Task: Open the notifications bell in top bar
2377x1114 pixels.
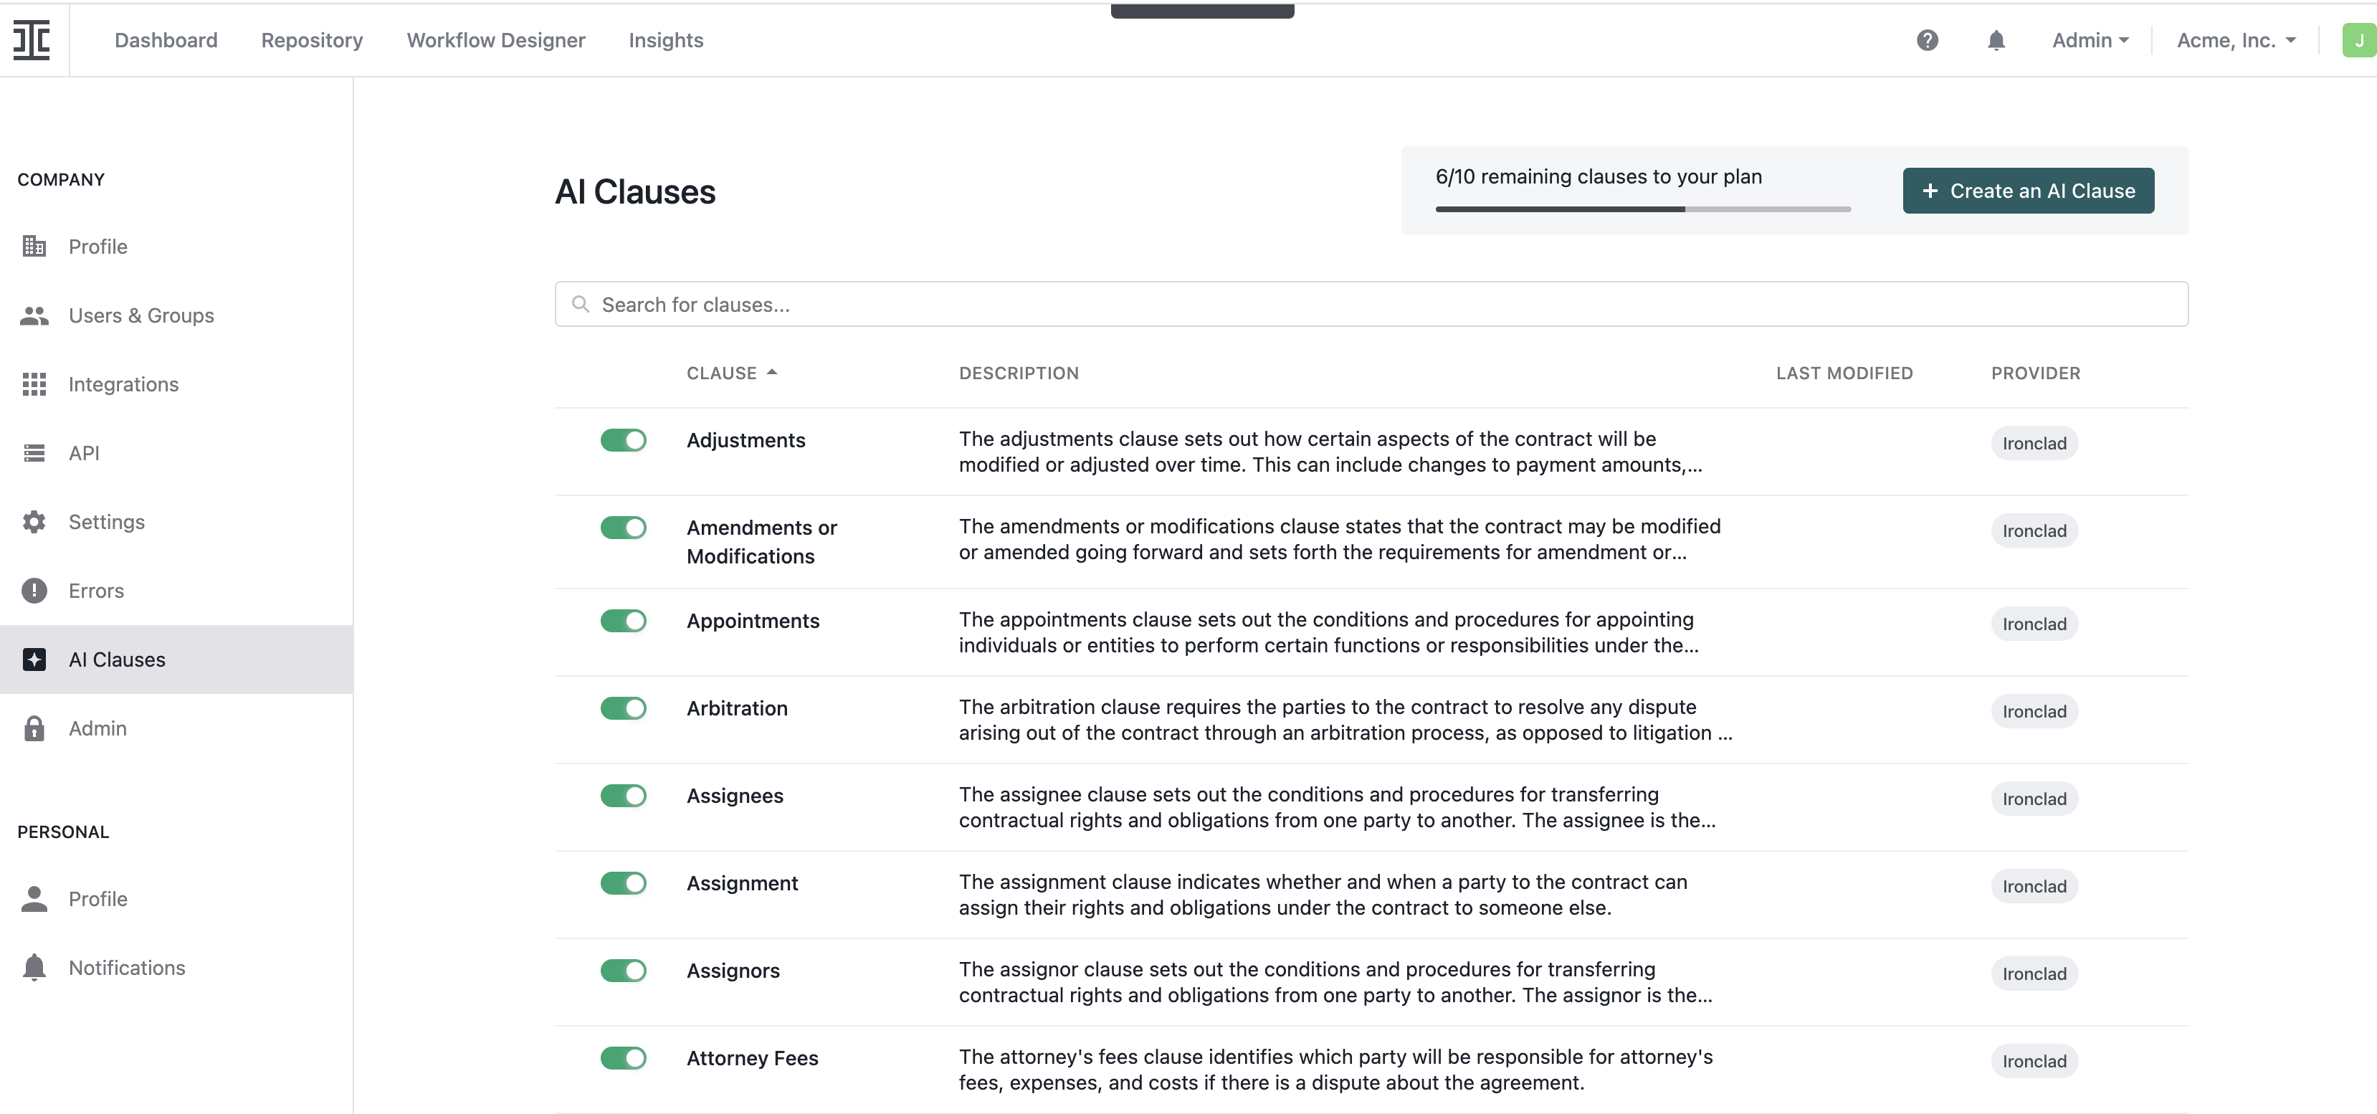Action: [1996, 39]
